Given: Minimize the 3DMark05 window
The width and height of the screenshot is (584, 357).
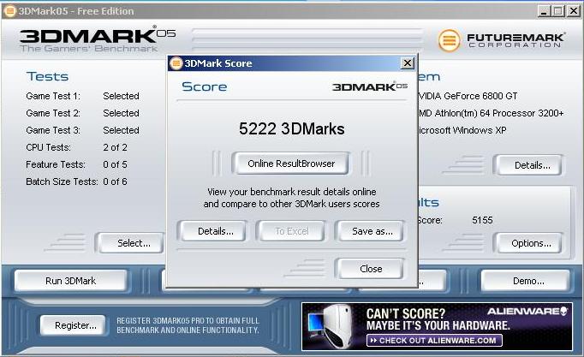Looking at the screenshot, I should pos(544,11).
